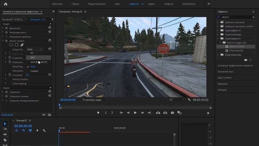The height and width of the screenshot is (146, 259).
Task: Open the comparison view in Program monitor
Action: pyautogui.click(x=179, y=113)
